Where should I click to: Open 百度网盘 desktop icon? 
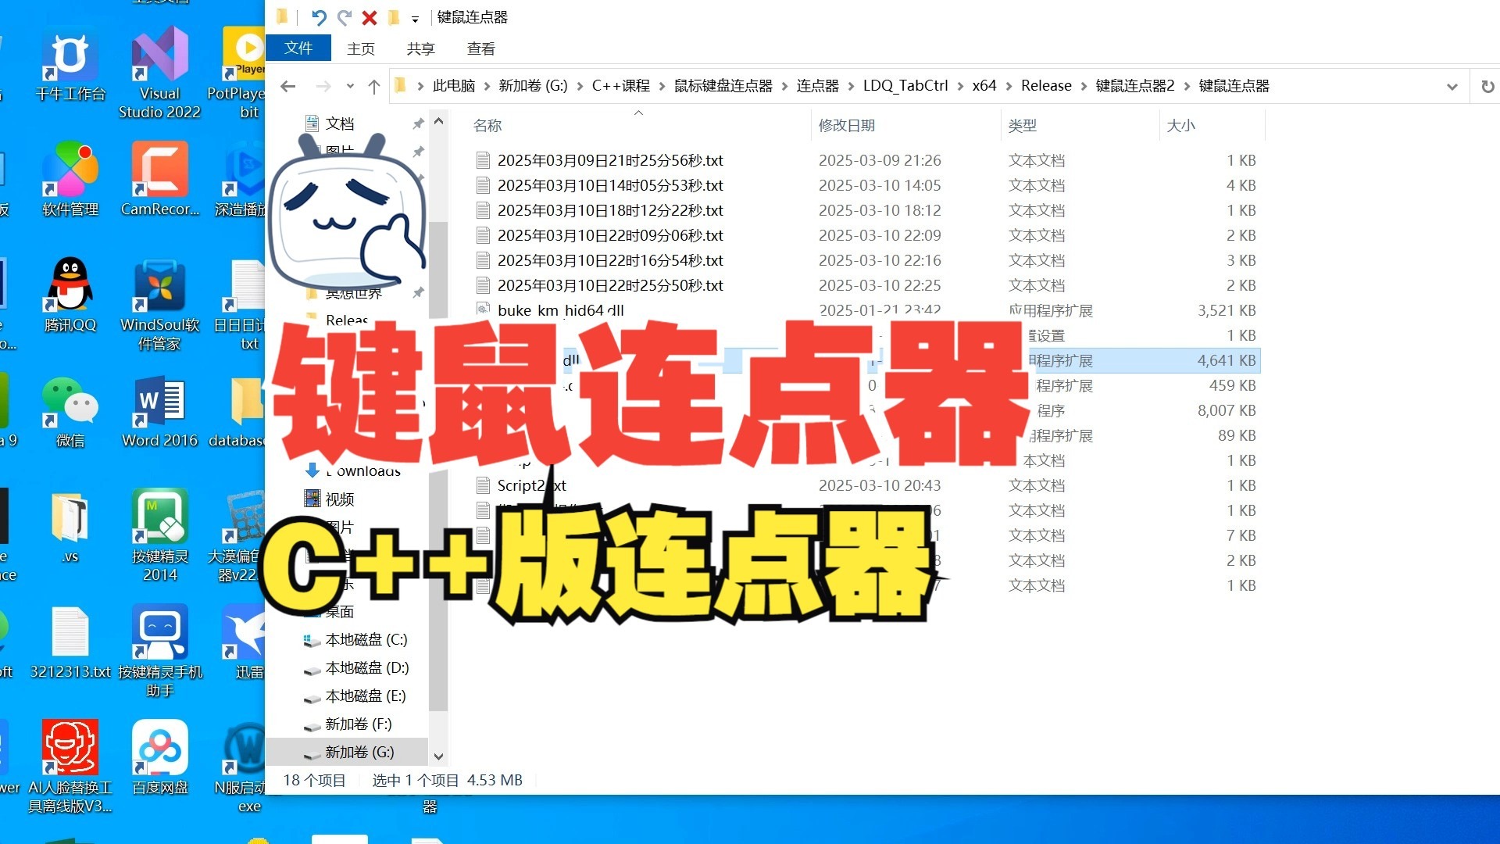(x=159, y=758)
